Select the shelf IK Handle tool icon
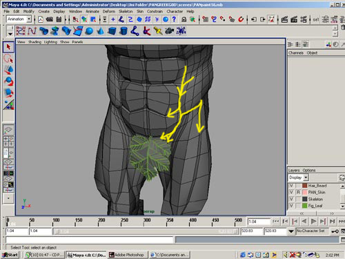 (x=146, y=31)
